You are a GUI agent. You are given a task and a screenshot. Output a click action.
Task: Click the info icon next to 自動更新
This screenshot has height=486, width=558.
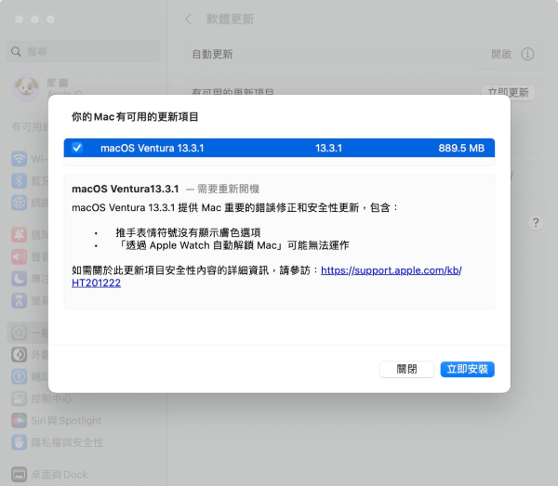[527, 55]
